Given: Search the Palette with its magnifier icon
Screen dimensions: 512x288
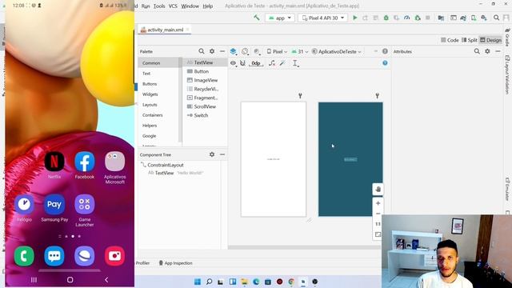Looking at the screenshot, I should click(202, 51).
